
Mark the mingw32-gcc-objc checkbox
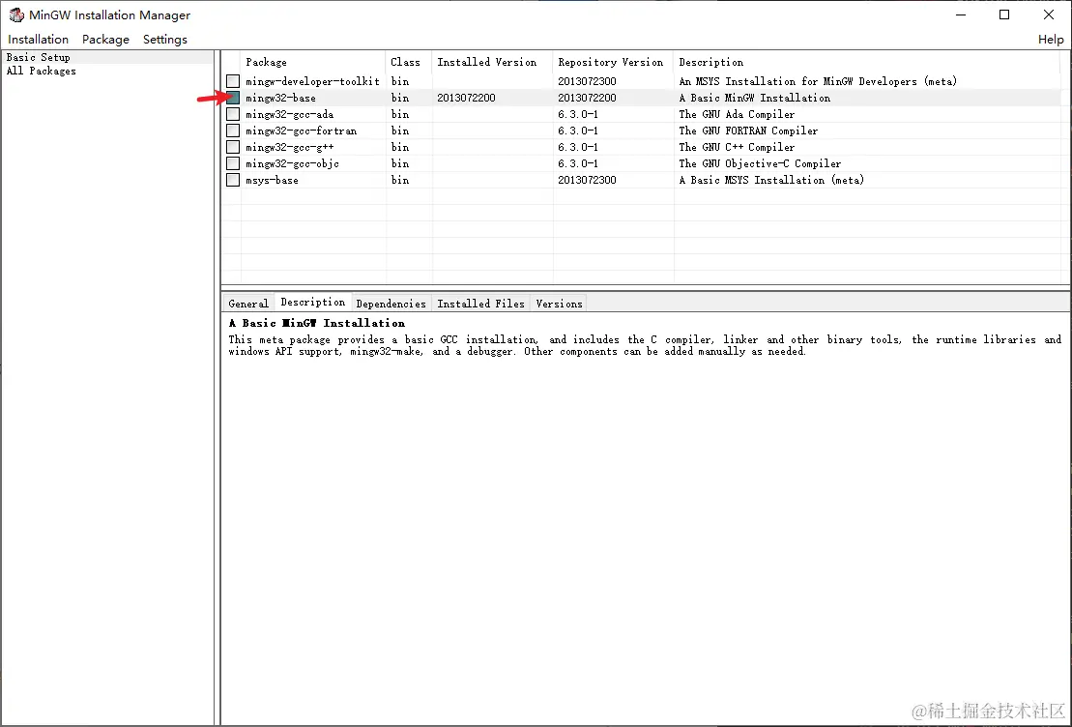pyautogui.click(x=233, y=163)
